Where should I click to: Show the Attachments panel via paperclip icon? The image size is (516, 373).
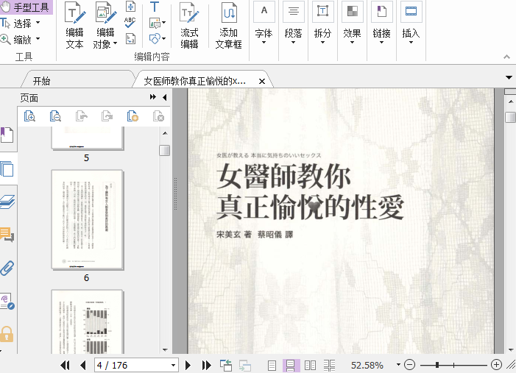point(7,268)
